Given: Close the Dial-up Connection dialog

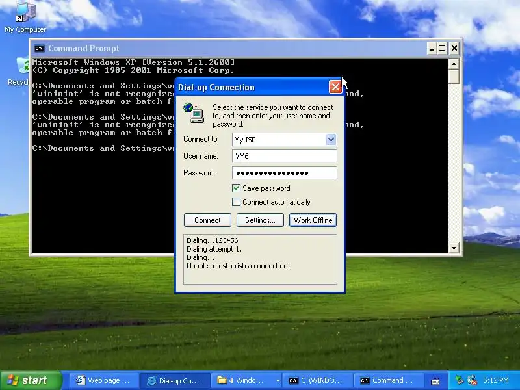Looking at the screenshot, I should pos(335,87).
